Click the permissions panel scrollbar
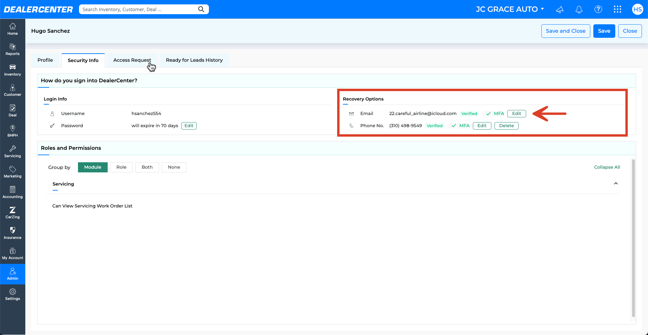648x335 pixels. pyautogui.click(x=633, y=238)
